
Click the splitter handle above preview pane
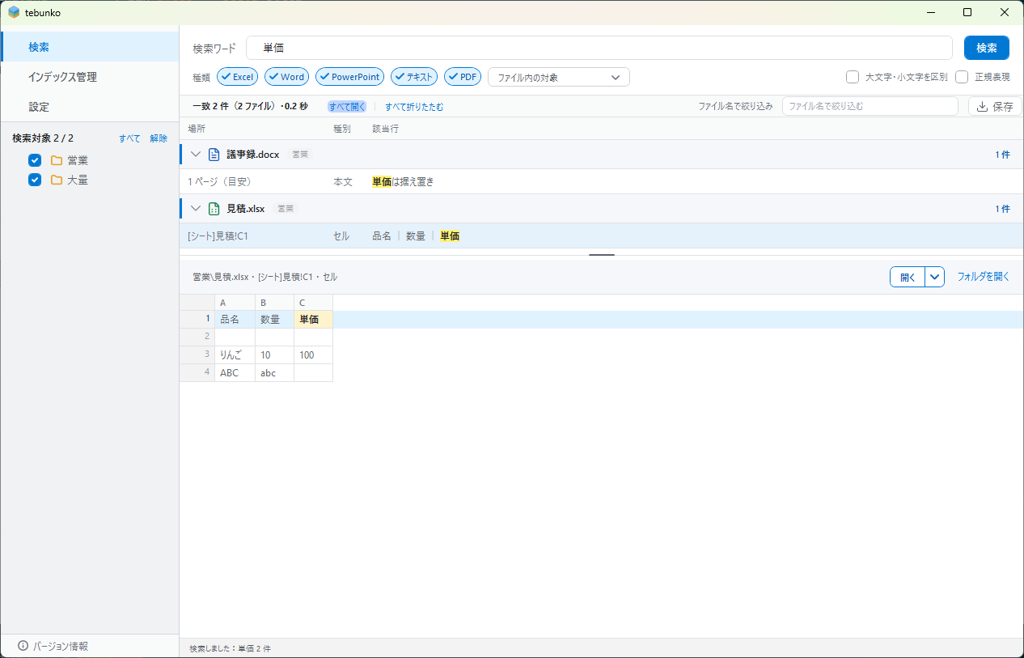(x=602, y=255)
